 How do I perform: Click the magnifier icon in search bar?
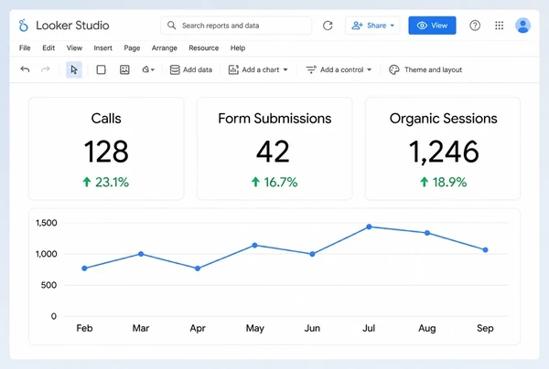pos(171,26)
